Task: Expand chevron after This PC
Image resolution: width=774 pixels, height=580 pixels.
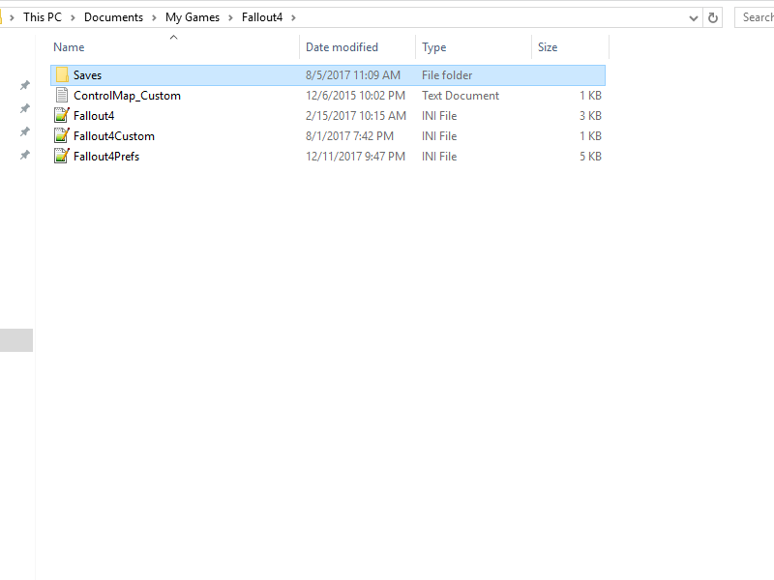Action: (74, 17)
